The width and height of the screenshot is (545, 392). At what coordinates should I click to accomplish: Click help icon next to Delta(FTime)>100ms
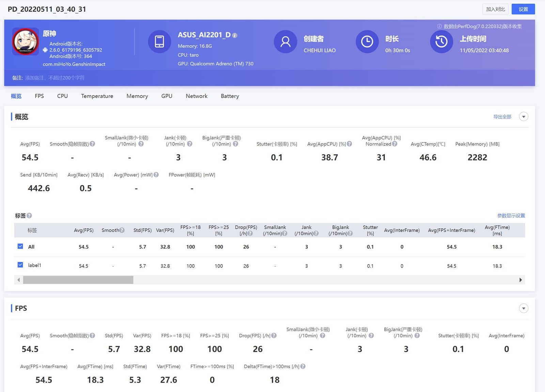click(x=303, y=366)
